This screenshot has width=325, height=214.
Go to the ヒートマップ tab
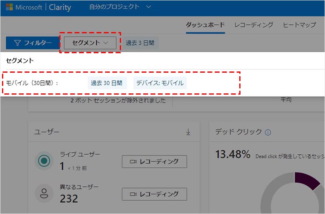tap(299, 25)
